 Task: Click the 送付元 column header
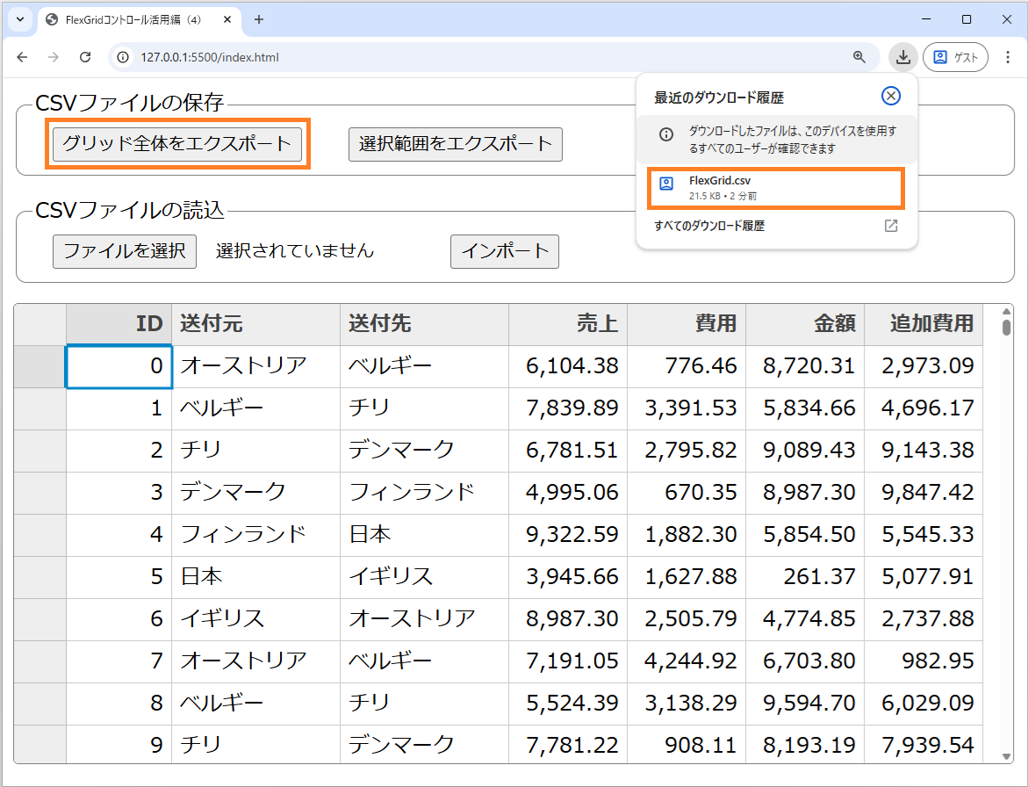255,324
